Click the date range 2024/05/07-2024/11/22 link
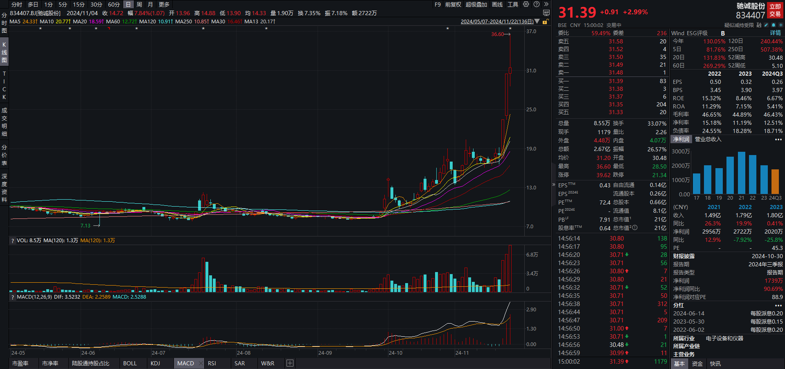 click(x=497, y=22)
